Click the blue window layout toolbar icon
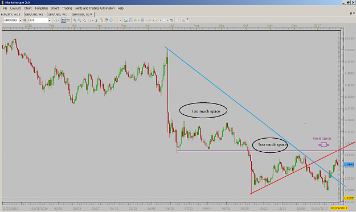 (130, 20)
